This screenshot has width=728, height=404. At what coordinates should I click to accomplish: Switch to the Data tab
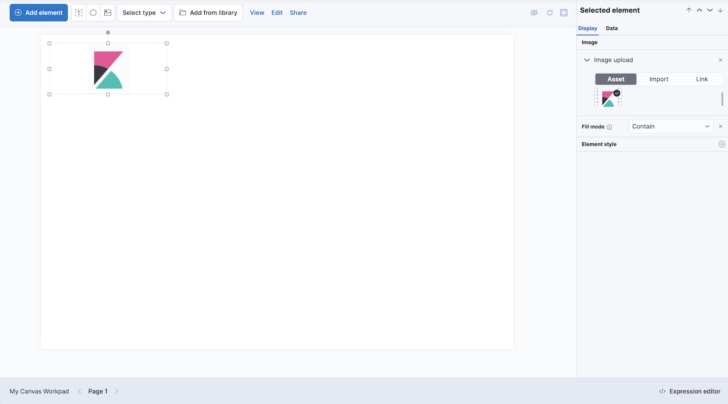pyautogui.click(x=612, y=28)
